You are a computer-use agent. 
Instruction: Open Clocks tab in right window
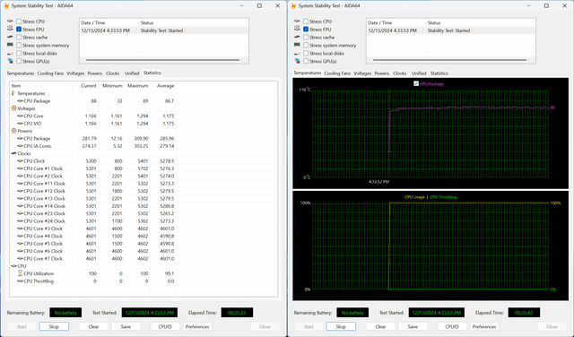click(x=400, y=73)
